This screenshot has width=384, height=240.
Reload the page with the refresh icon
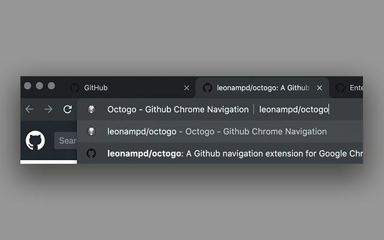coord(68,109)
